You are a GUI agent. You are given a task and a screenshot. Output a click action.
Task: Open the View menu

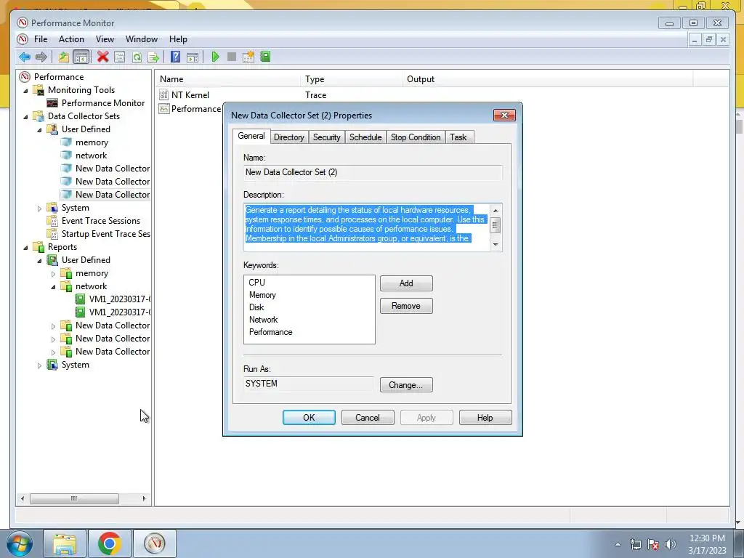coord(105,39)
